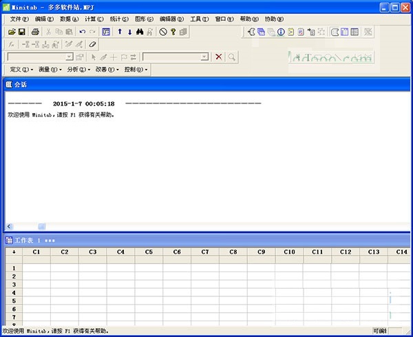This screenshot has width=413, height=337.
Task: Click the session window left scroll arrow
Action: click(9, 226)
